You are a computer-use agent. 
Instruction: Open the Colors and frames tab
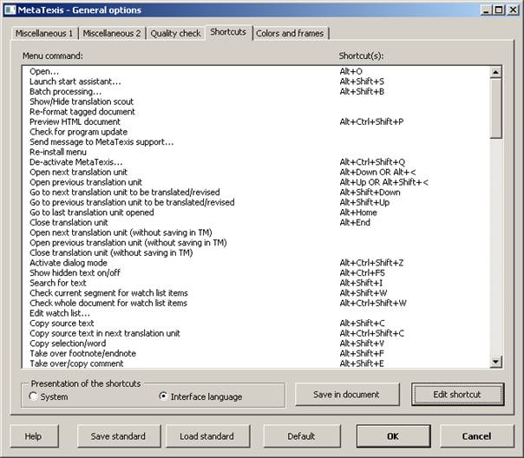290,34
